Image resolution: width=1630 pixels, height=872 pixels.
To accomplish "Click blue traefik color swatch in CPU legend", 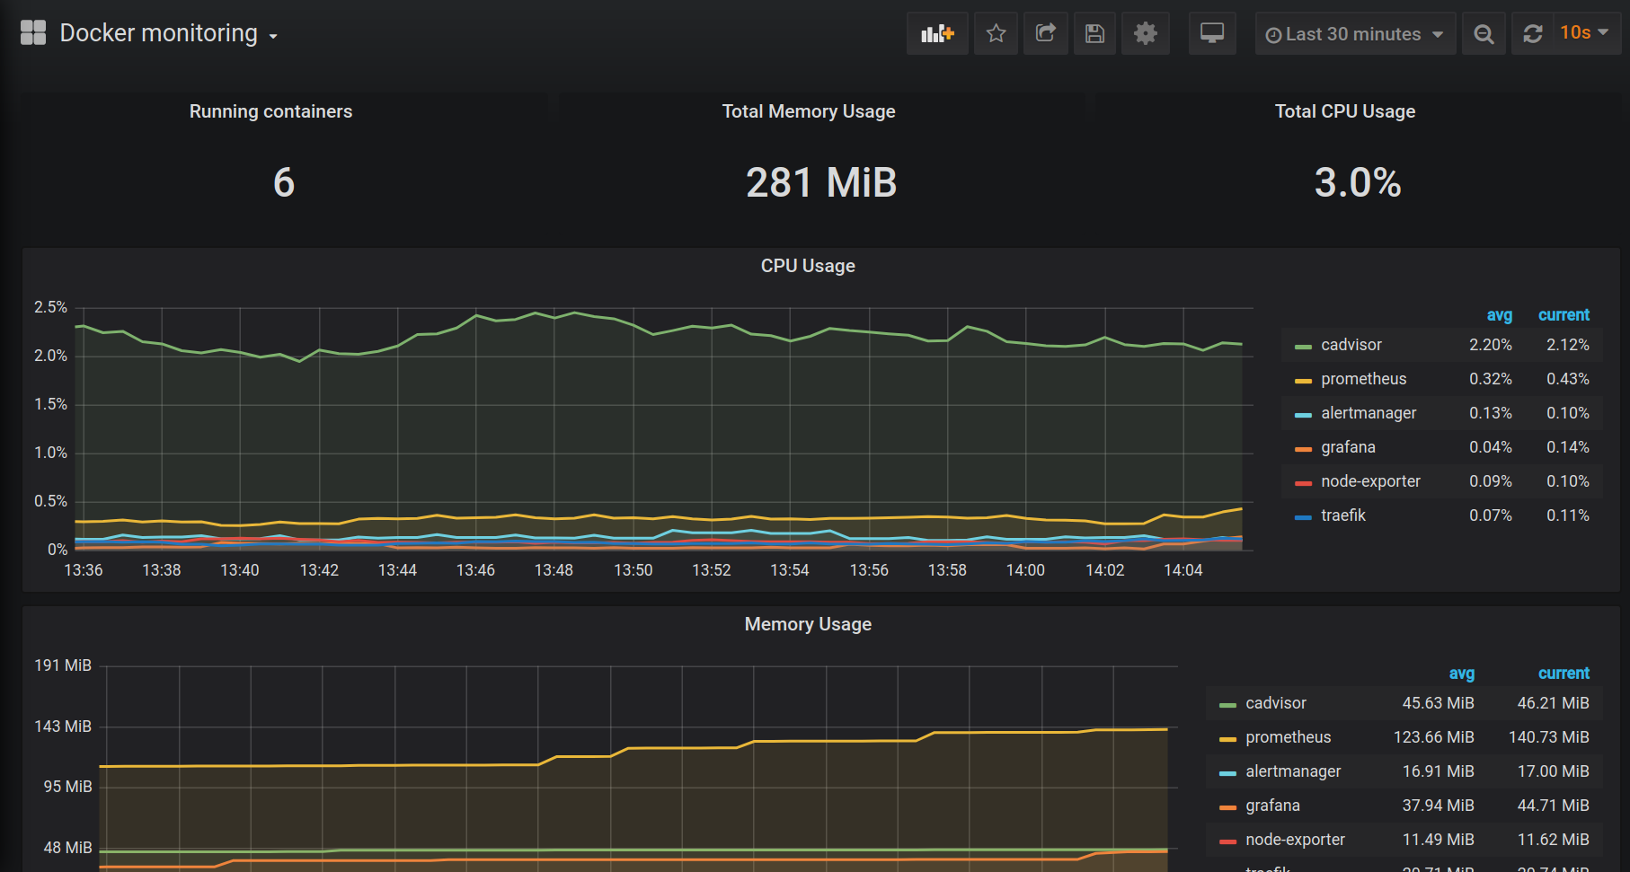I will pos(1303,517).
